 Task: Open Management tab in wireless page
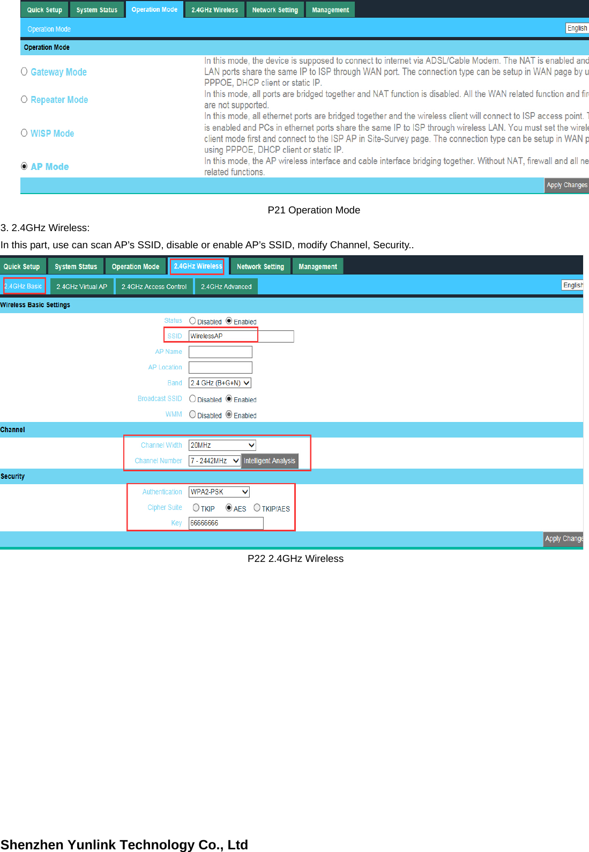tap(318, 266)
